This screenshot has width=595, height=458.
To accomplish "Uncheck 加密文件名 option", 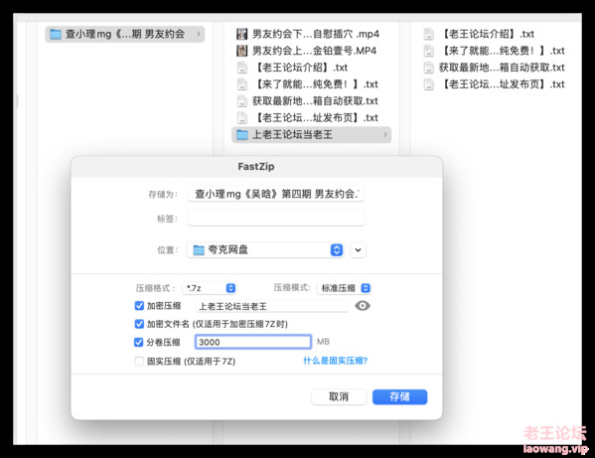I will tap(139, 324).
